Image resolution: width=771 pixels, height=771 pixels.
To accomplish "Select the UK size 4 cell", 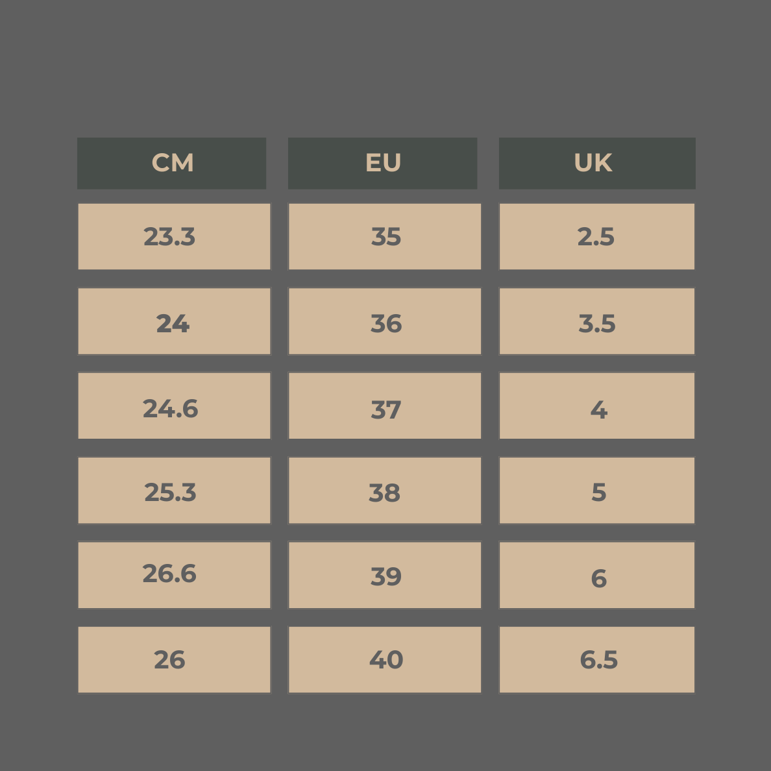I will [x=596, y=406].
